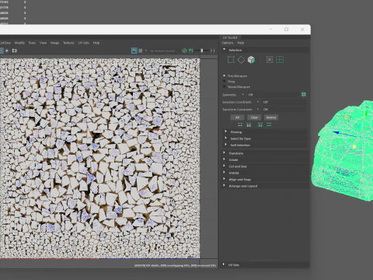
Task: Expand the Pinning section
Action: [x=266, y=132]
